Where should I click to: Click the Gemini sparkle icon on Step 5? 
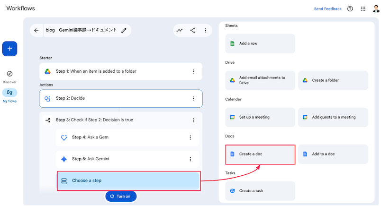click(64, 159)
